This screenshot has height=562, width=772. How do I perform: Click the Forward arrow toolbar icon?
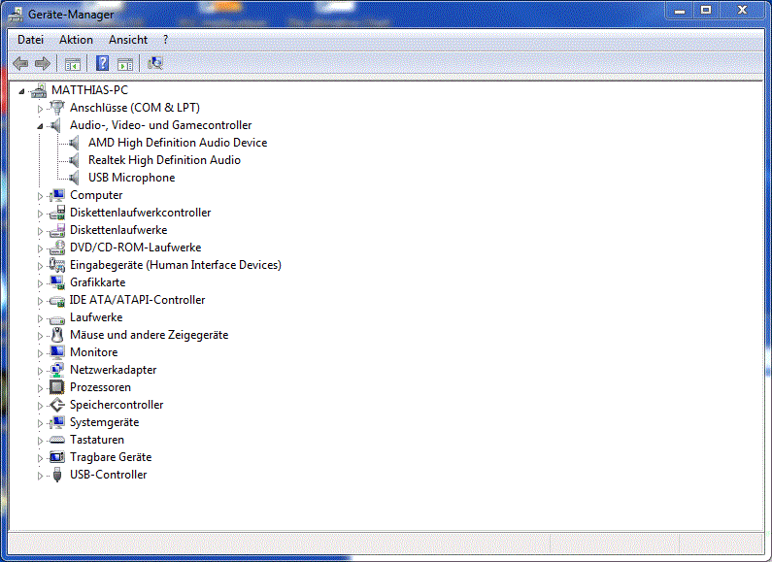pos(43,63)
